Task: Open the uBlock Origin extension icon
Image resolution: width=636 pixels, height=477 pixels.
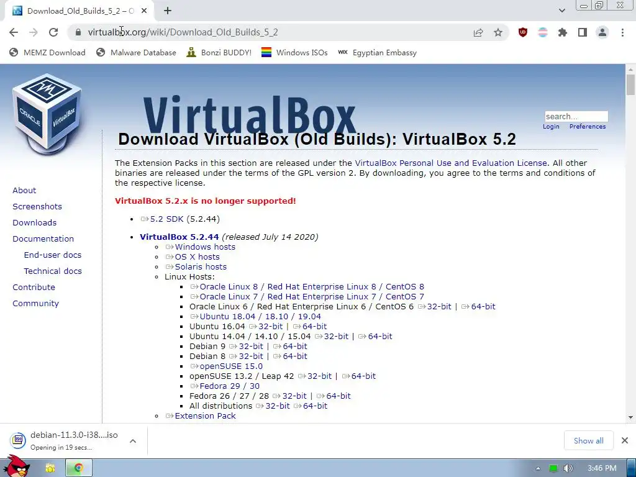Action: pos(523,32)
